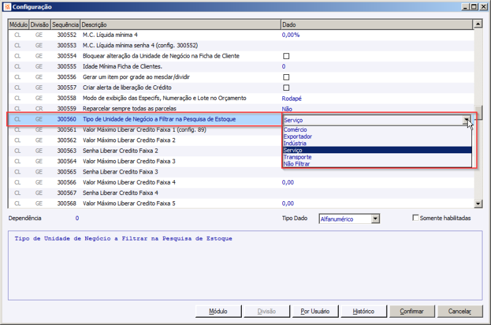Open the Serviço combo box arrow
Viewport: 491px width, 325px height.
467,120
